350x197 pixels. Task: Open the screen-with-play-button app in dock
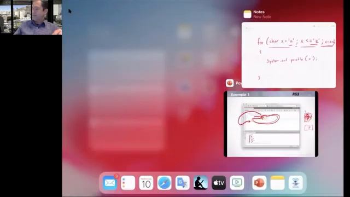(237, 183)
